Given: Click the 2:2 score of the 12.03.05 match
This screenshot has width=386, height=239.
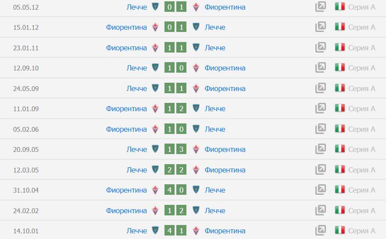Looking at the screenshot, I should pyautogui.click(x=175, y=169).
